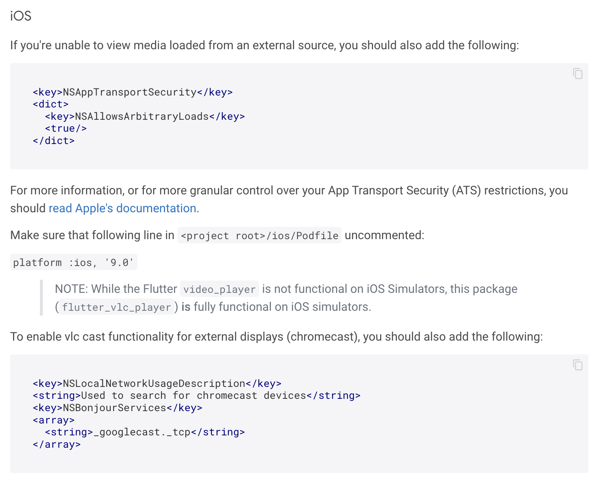Click the video_player inline code

(219, 289)
